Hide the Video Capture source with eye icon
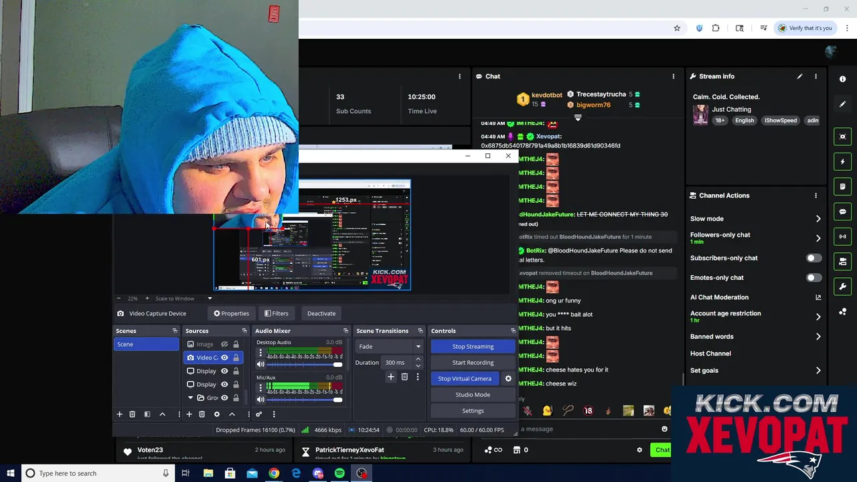 [224, 357]
